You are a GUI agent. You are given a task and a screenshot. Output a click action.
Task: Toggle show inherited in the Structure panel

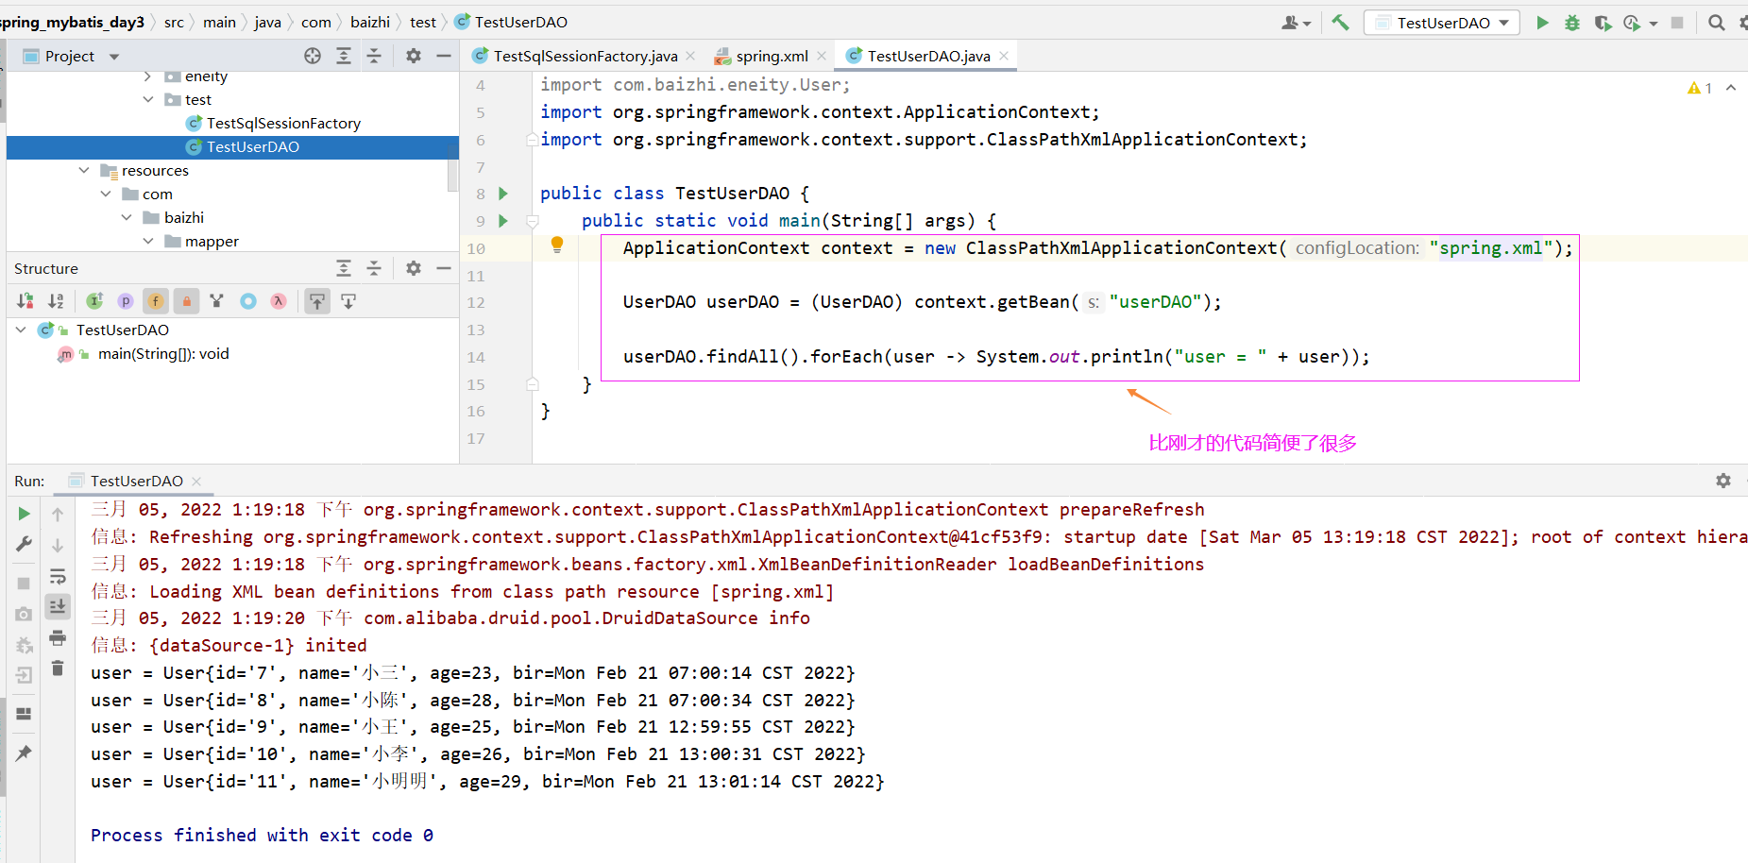click(x=94, y=301)
